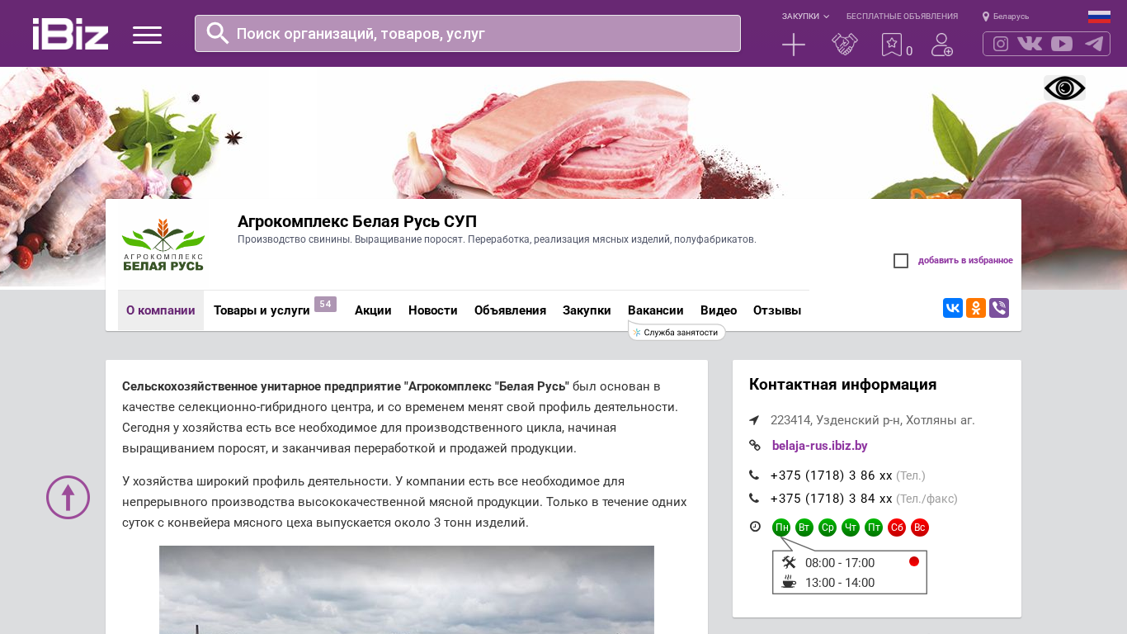The image size is (1127, 634).
Task: Open the 'Закупки' company tab
Action: [587, 310]
